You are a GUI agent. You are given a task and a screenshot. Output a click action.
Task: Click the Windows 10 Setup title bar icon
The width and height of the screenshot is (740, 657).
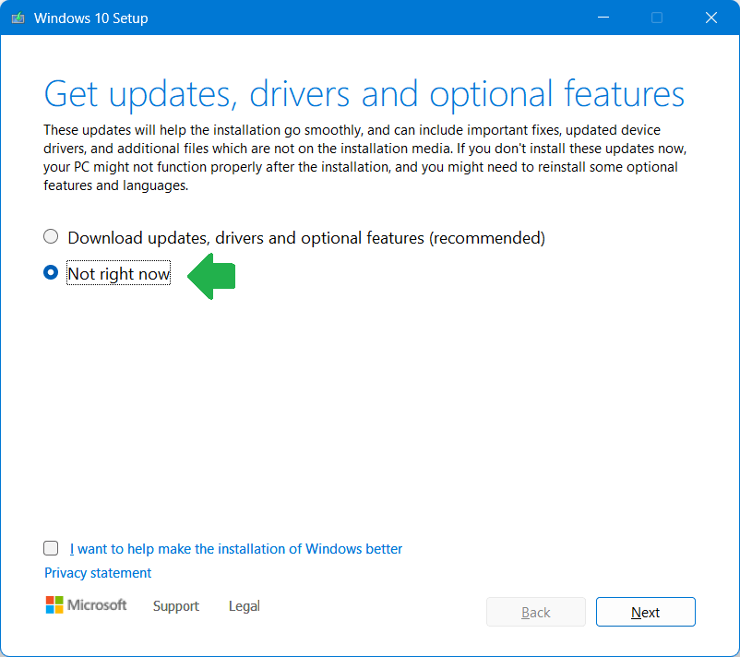tap(18, 18)
